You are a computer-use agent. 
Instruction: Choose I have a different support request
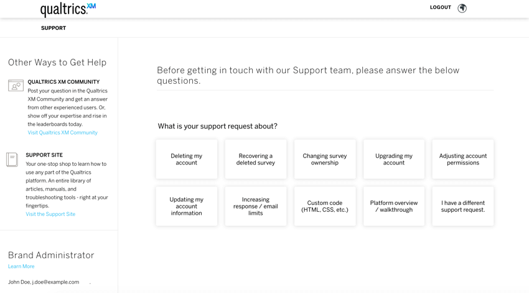pos(463,206)
